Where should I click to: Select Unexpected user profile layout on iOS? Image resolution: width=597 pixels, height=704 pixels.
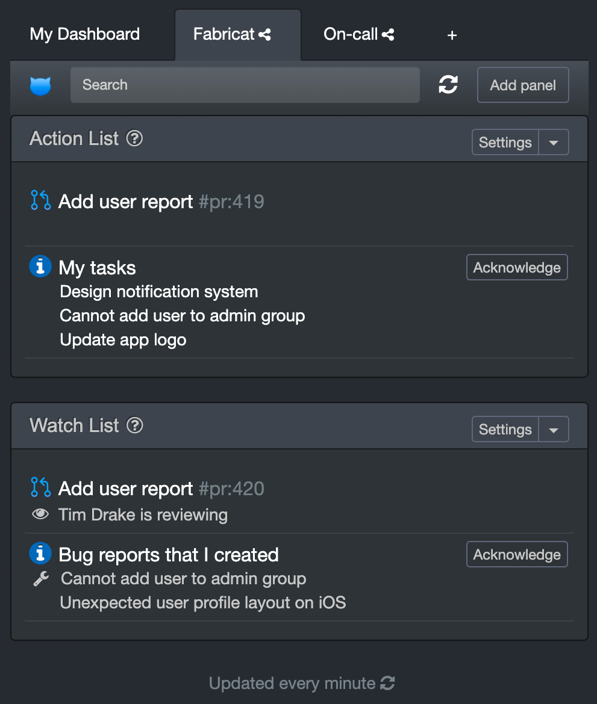(203, 603)
